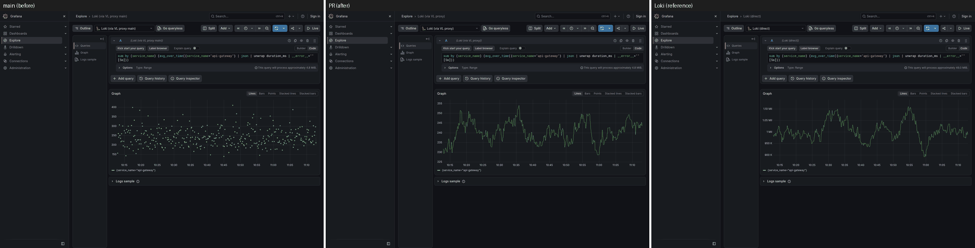Toggle Explain query switch in Loki (reference) panel

tap(847, 48)
